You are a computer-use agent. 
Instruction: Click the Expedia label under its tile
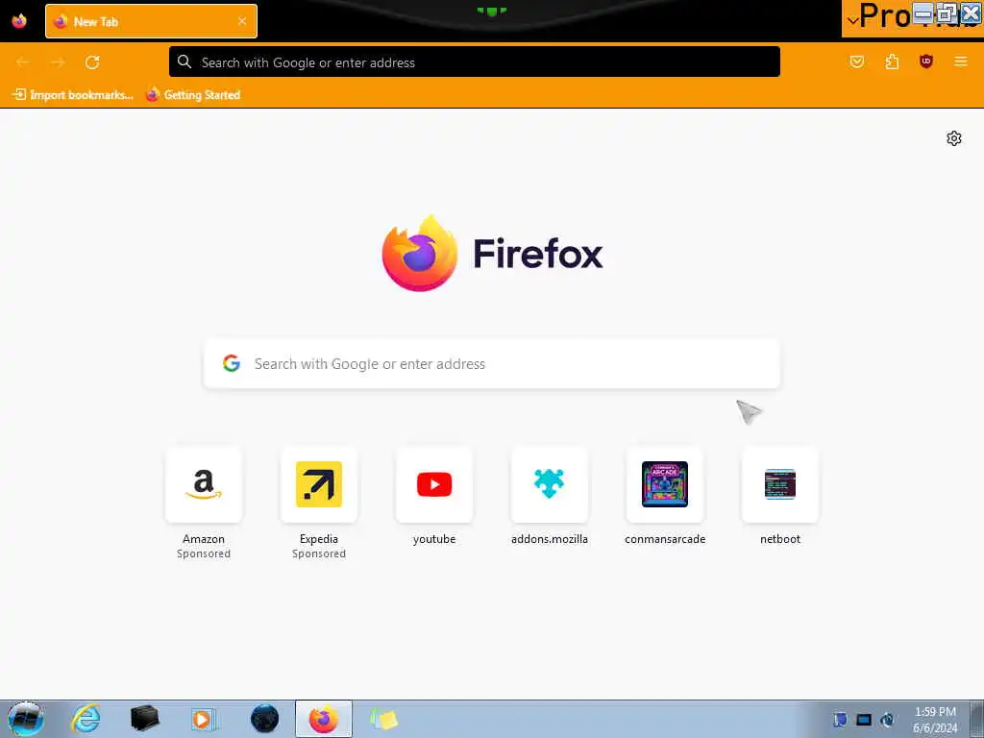(319, 539)
